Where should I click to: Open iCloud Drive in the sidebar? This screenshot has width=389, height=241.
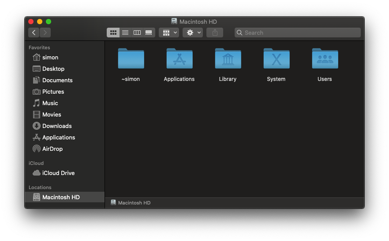click(x=65, y=173)
